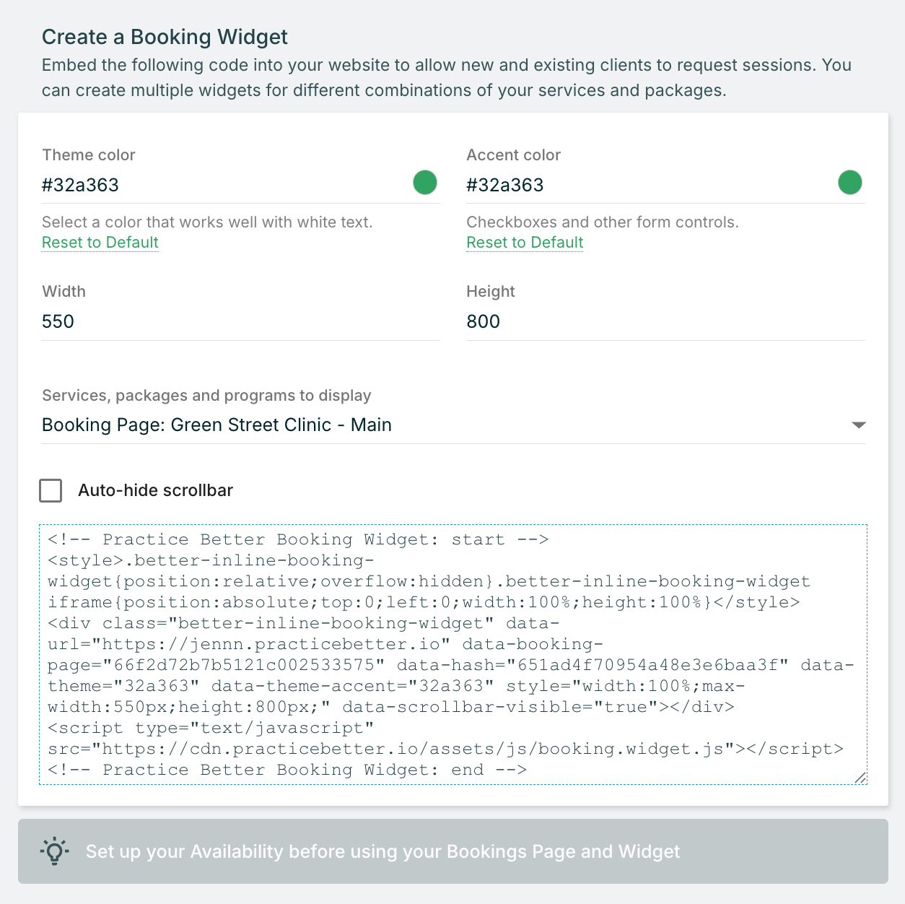Screen dimensions: 905x904
Task: Click the Height field label
Action: [491, 292]
